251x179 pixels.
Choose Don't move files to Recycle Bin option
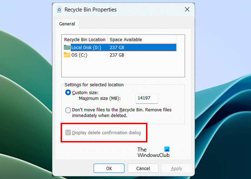(x=68, y=110)
